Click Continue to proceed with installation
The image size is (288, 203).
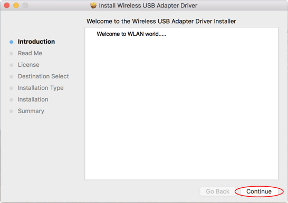coord(259,191)
